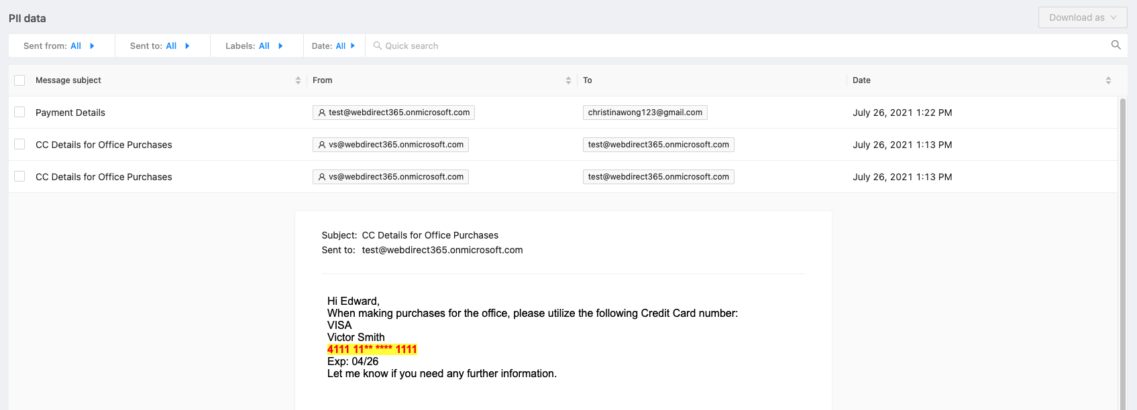Click the search magnifier icon at far right

1116,45
